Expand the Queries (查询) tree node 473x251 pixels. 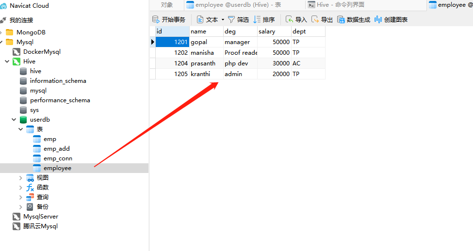coord(21,197)
